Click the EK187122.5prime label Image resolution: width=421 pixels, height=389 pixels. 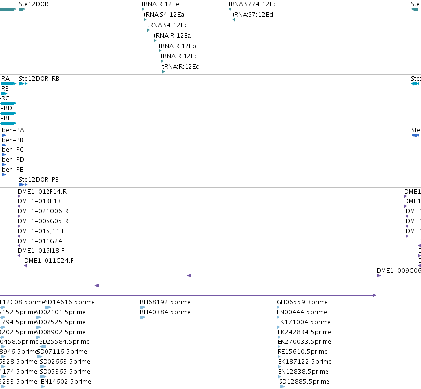coord(305,362)
